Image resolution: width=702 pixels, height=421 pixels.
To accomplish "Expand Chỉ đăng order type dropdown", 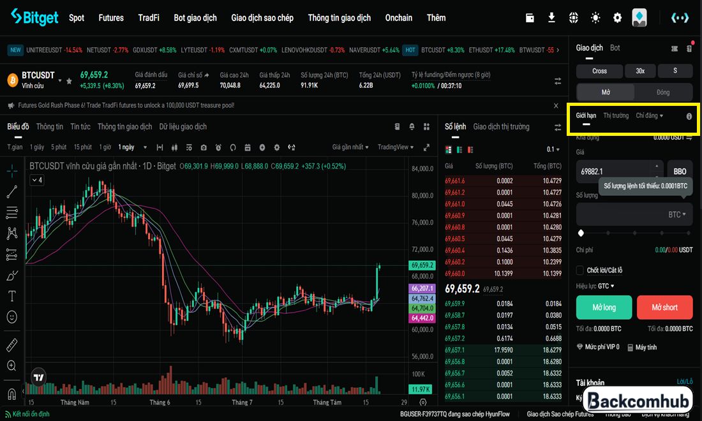I will point(649,115).
